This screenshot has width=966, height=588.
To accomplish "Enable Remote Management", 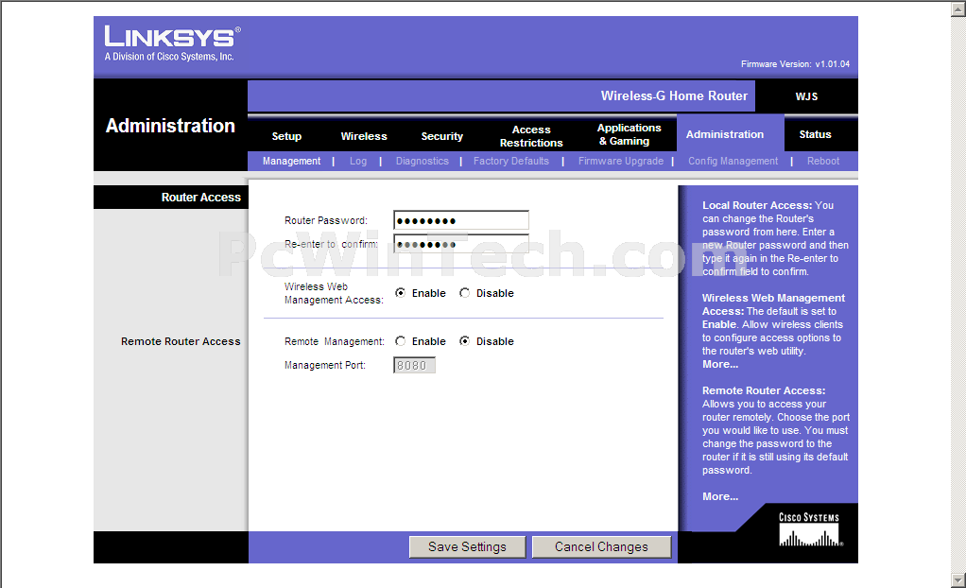I will (401, 341).
